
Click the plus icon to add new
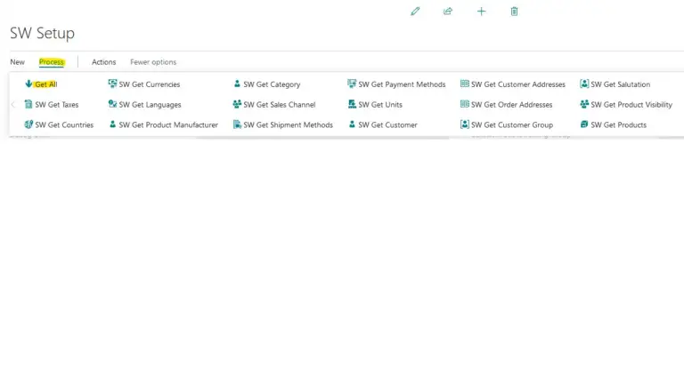pos(481,12)
